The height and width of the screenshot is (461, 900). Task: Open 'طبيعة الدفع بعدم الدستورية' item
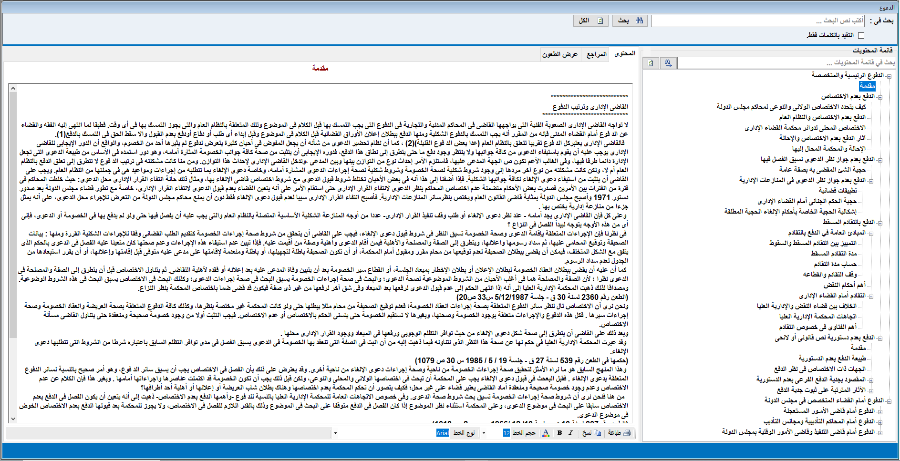coord(832,359)
